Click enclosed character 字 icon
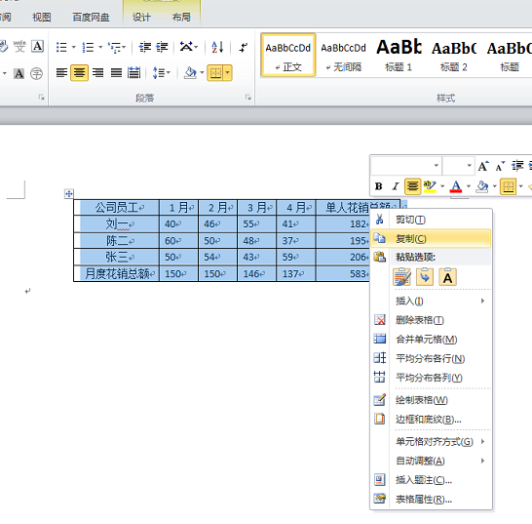This screenshot has width=532, height=524. coord(36,73)
